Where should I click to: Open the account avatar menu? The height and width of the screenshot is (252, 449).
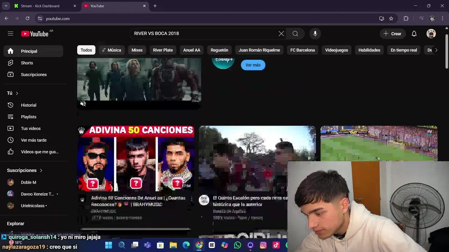click(x=431, y=34)
